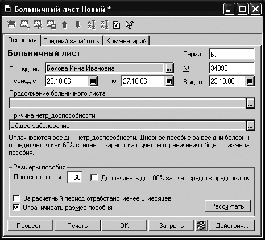The height and width of the screenshot is (240, 265).
Task: Click the Сотрудник field Белова Инна Ивановна
Action: pyautogui.click(x=105, y=68)
